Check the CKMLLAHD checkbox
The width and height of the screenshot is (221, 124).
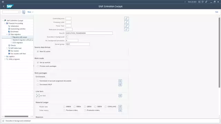pyautogui.click(x=106, y=106)
